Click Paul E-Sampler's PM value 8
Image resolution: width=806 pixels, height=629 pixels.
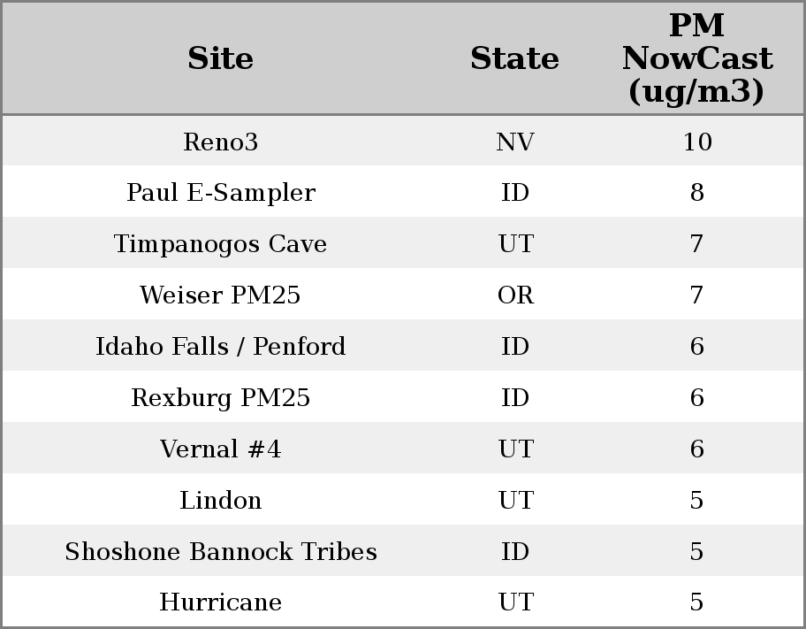[x=696, y=193]
